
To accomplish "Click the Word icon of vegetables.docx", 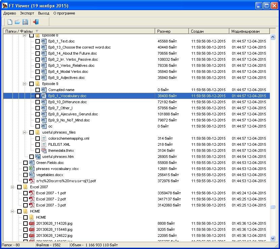I will pos(32,175).
